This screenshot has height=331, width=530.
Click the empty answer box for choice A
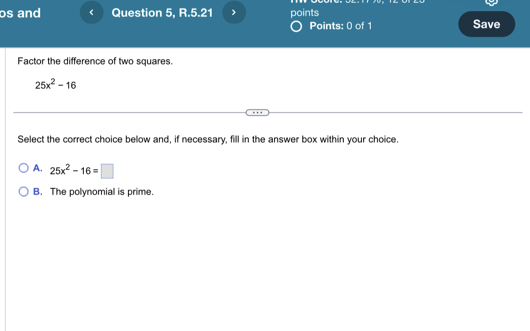[x=107, y=171]
